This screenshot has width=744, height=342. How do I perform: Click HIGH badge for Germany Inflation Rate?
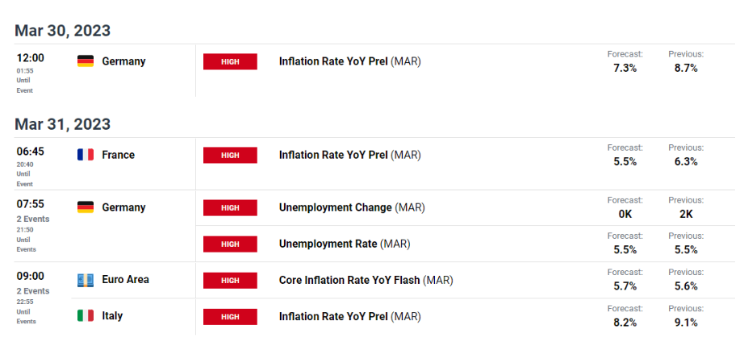click(x=230, y=61)
